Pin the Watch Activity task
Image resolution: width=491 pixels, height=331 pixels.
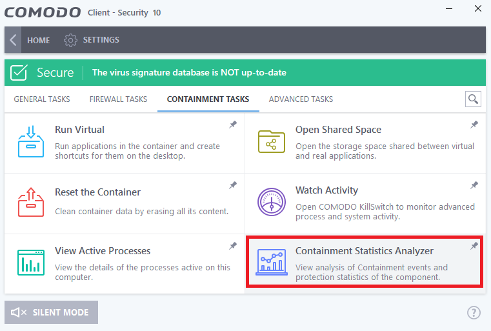tap(474, 185)
